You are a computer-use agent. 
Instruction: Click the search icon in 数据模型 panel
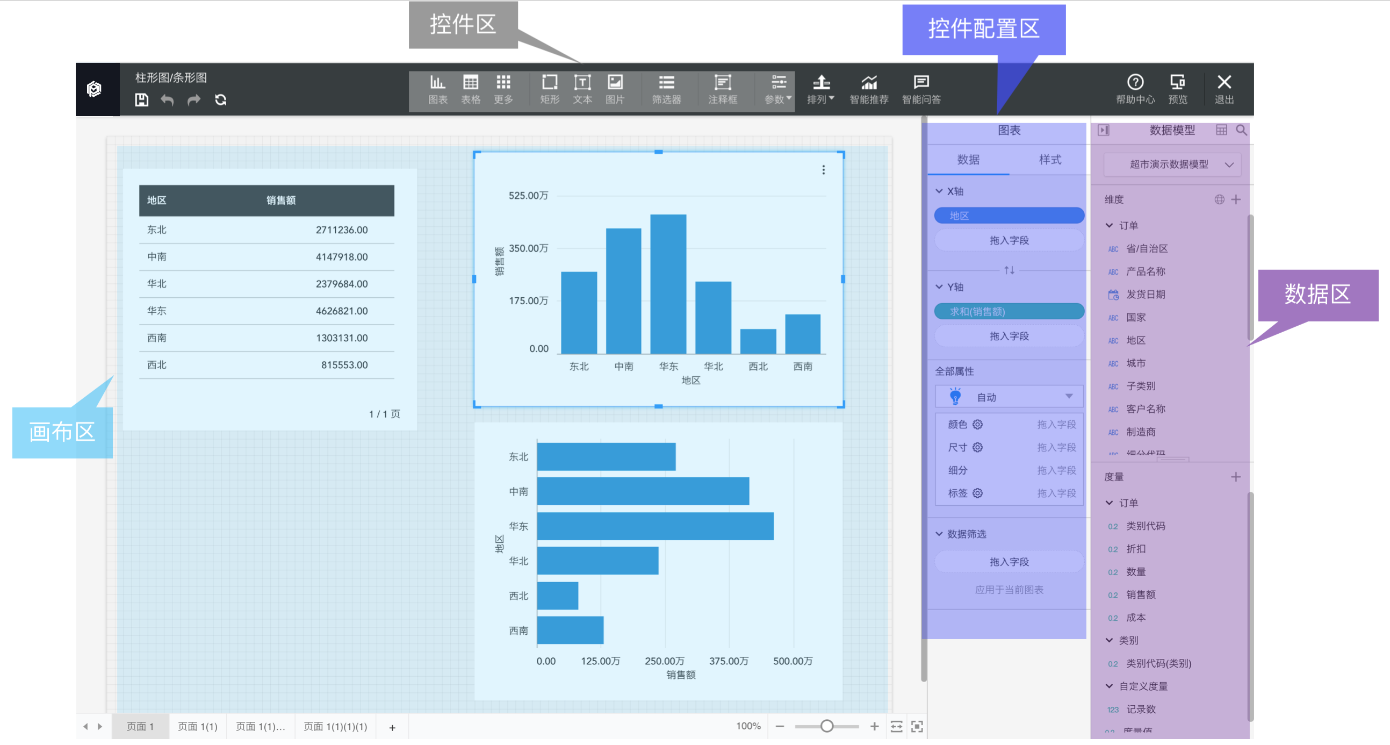tap(1241, 130)
